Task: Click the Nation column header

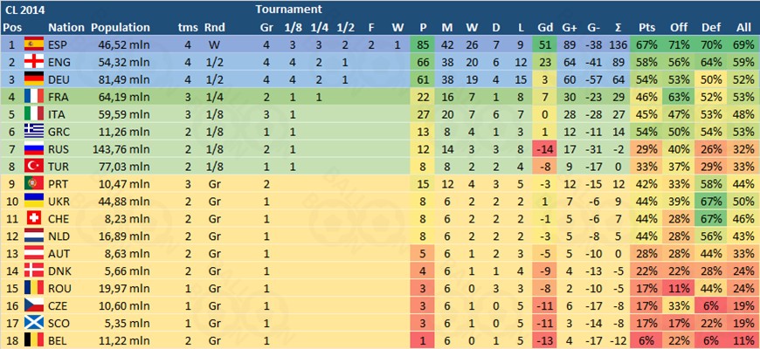Action: click(66, 26)
